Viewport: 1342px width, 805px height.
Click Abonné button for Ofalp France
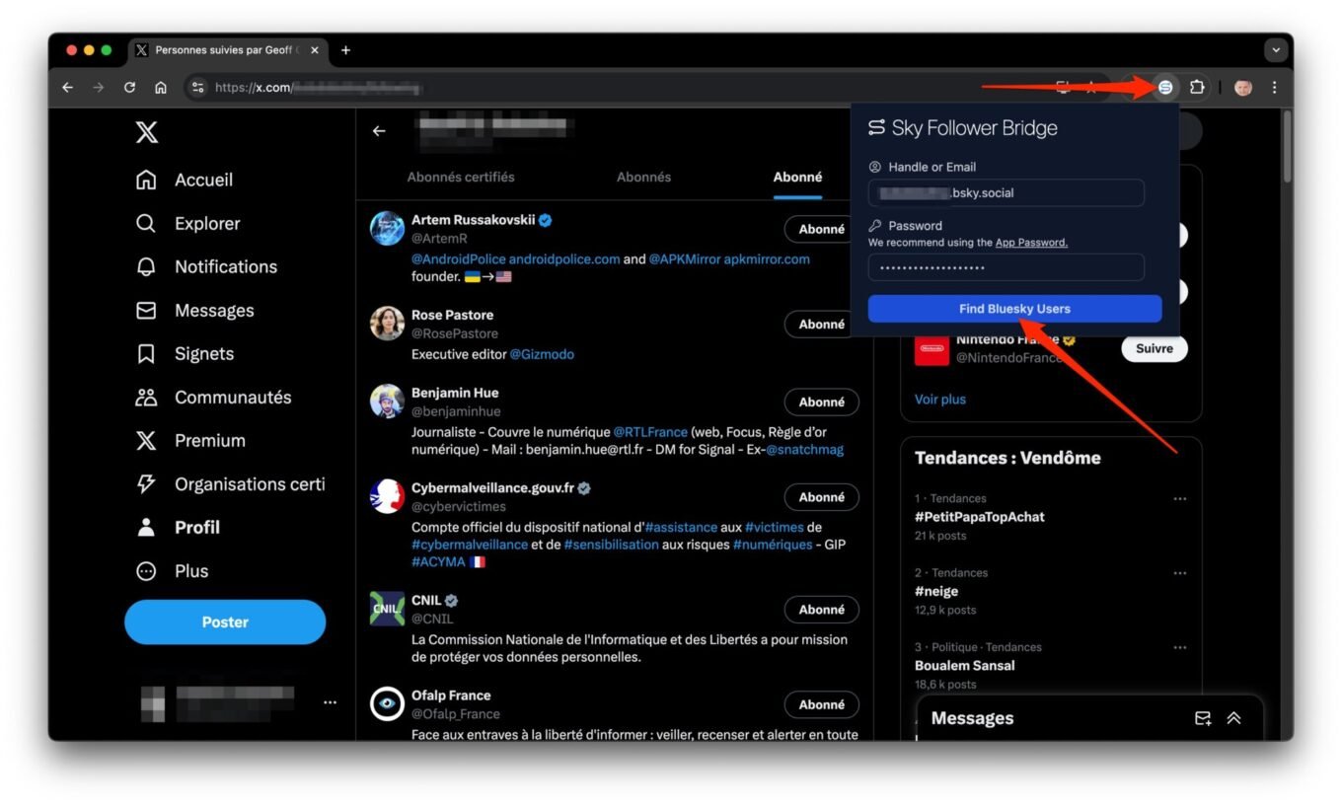pyautogui.click(x=821, y=704)
